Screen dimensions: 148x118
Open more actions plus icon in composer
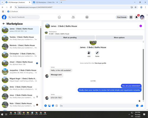(46, 106)
